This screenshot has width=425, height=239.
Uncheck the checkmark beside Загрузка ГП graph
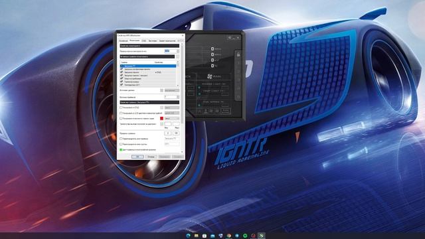pyautogui.click(x=122, y=66)
